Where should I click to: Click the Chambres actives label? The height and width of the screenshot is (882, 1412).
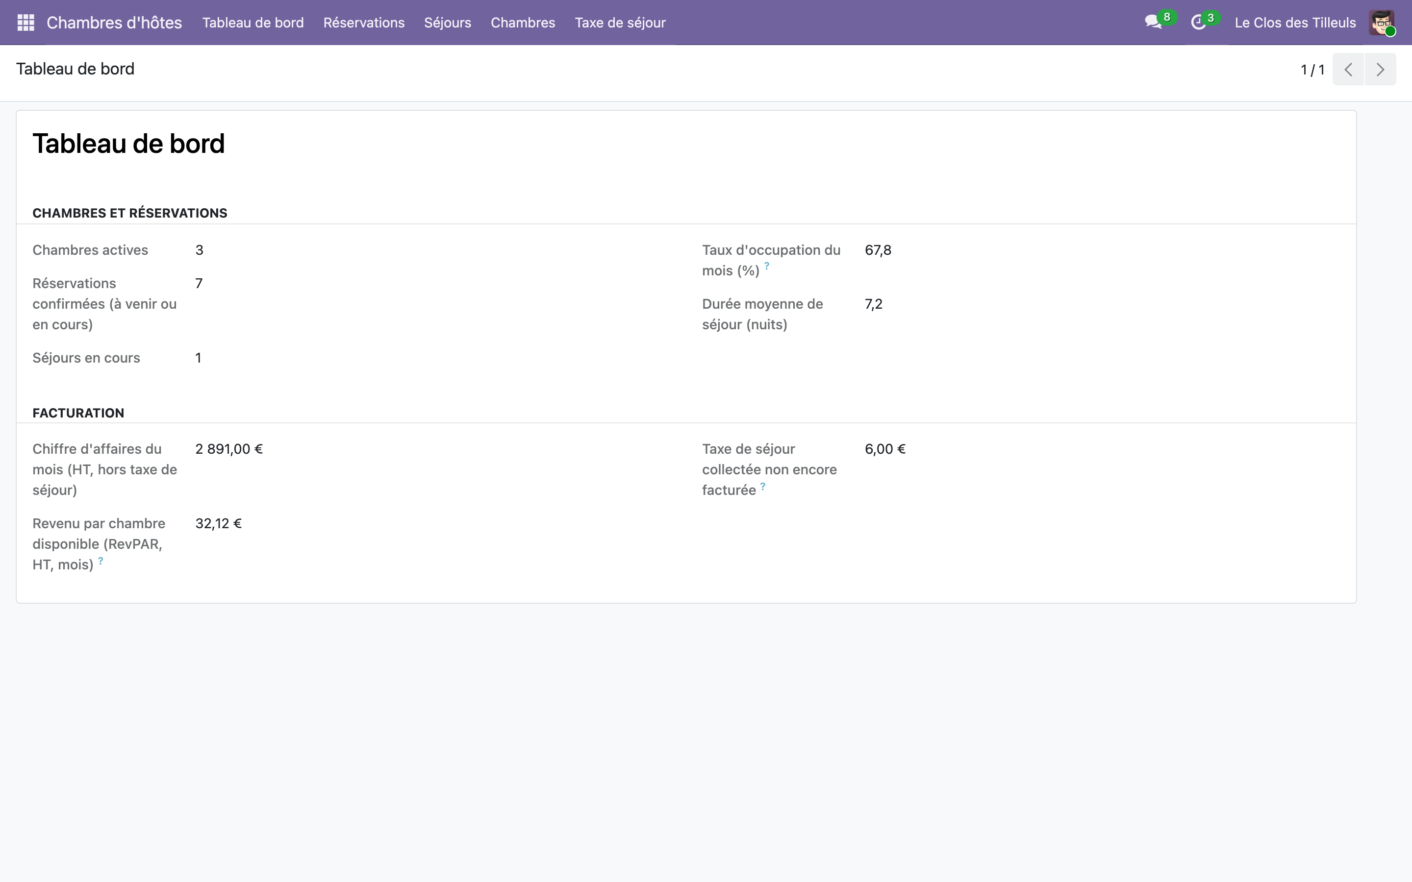click(90, 250)
